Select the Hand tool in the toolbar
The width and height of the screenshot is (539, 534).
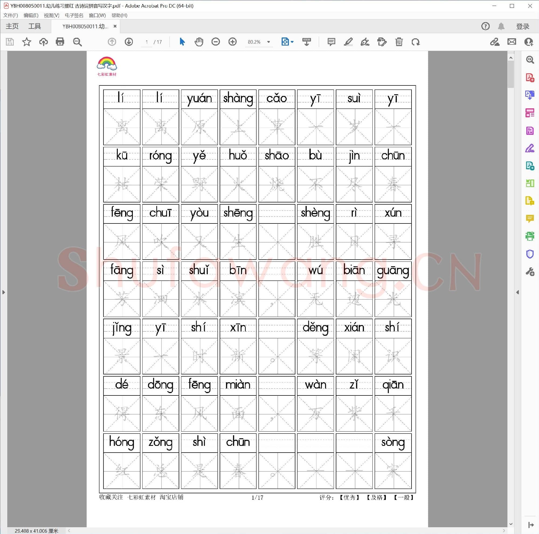[199, 42]
